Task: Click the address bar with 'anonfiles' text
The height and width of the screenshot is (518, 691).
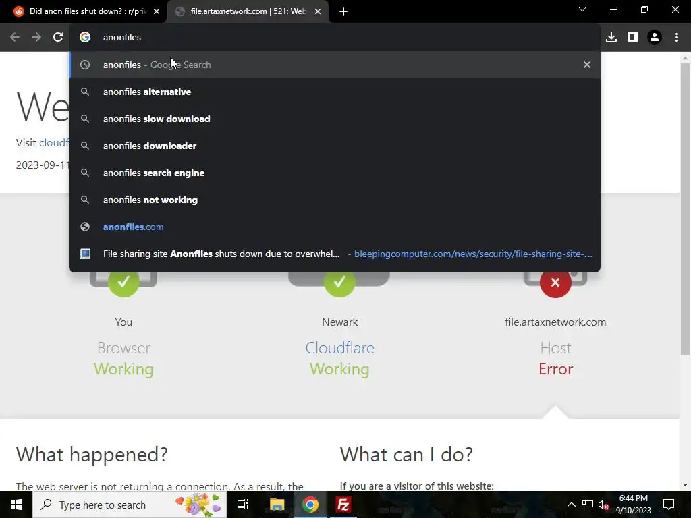Action: pos(335,38)
